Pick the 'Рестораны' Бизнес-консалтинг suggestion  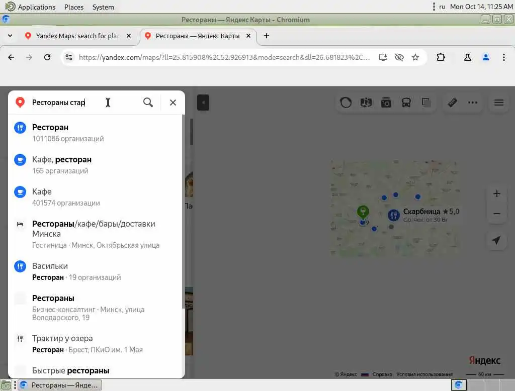95,308
